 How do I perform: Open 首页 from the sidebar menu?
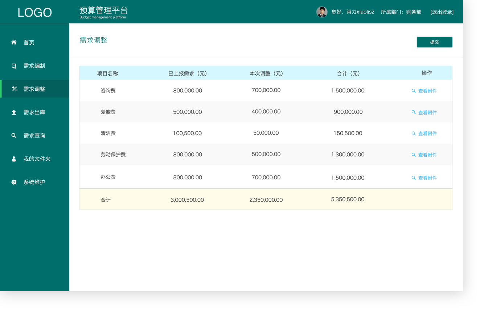coord(29,42)
